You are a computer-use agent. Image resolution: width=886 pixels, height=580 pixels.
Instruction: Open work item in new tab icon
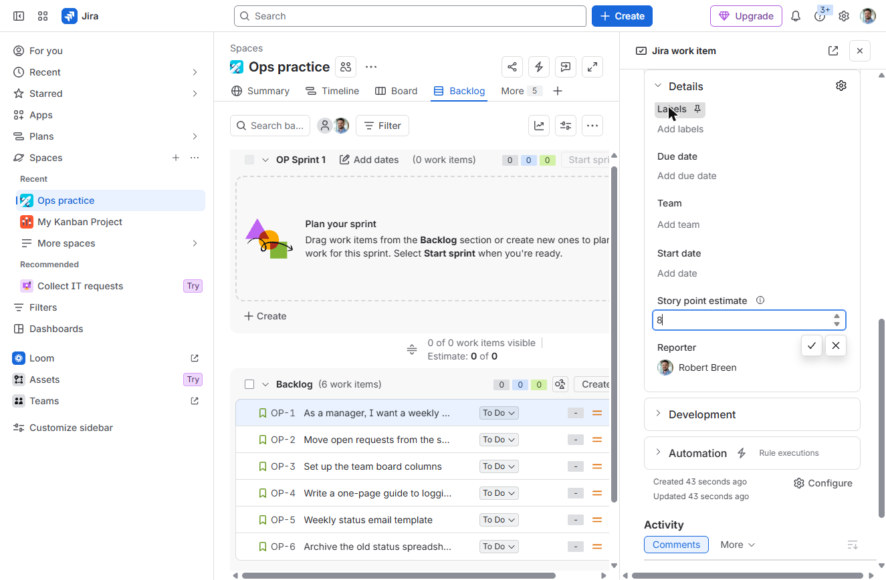point(833,51)
